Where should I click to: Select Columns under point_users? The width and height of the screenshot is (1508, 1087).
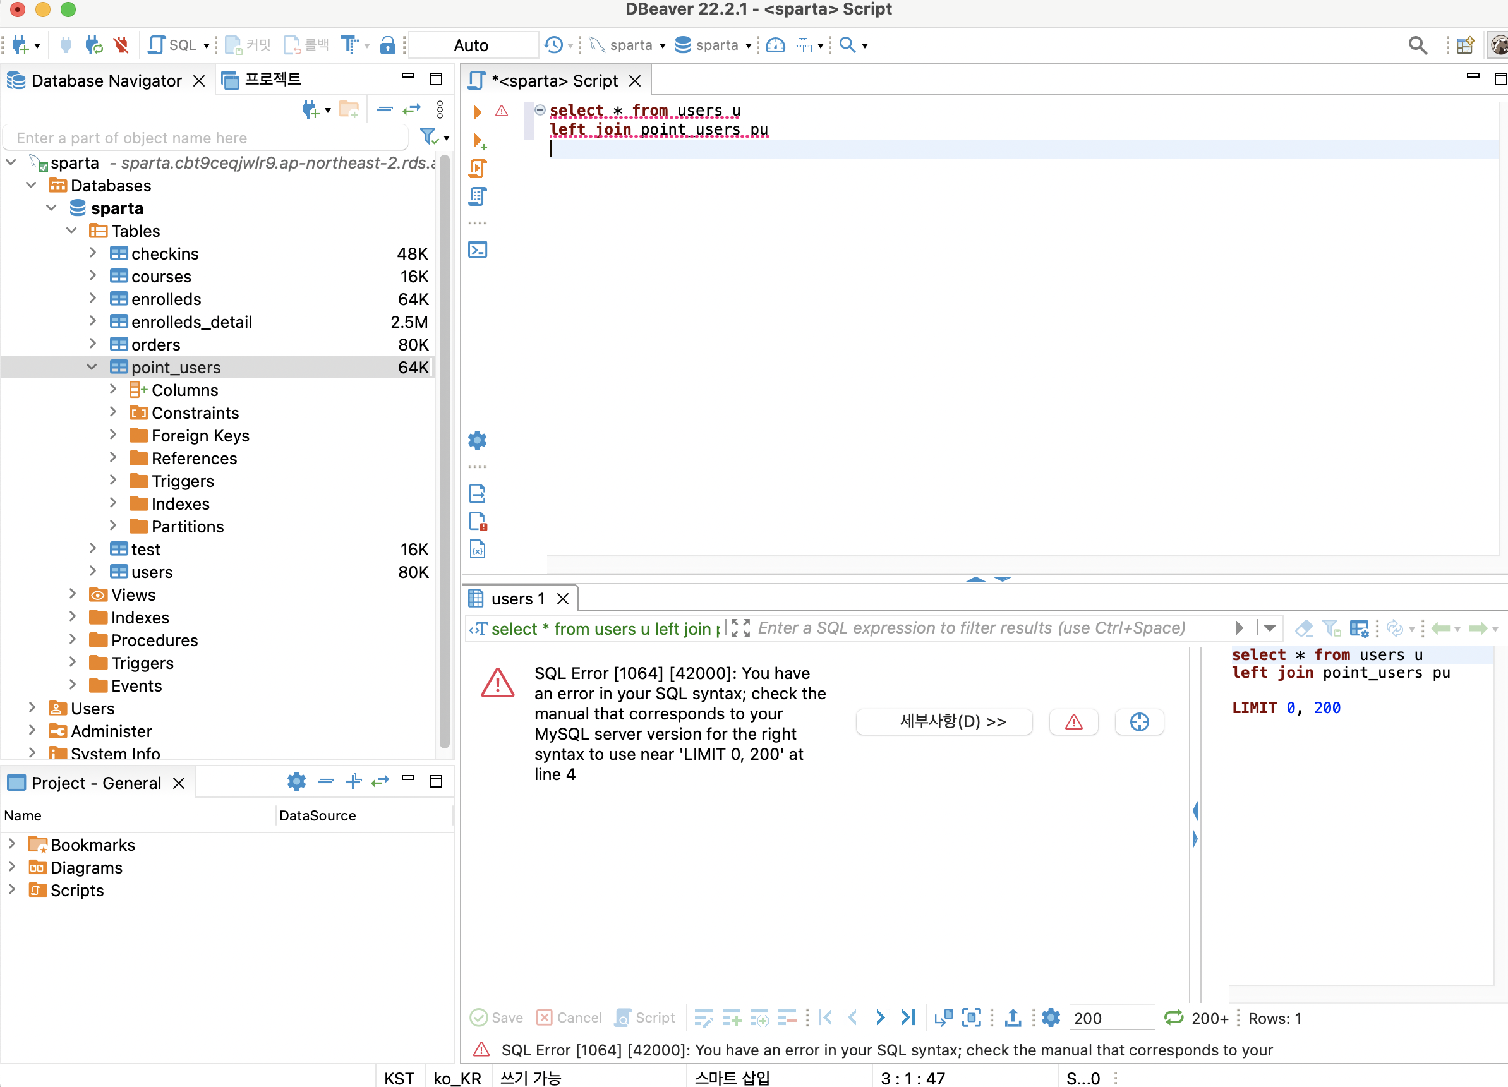(185, 390)
